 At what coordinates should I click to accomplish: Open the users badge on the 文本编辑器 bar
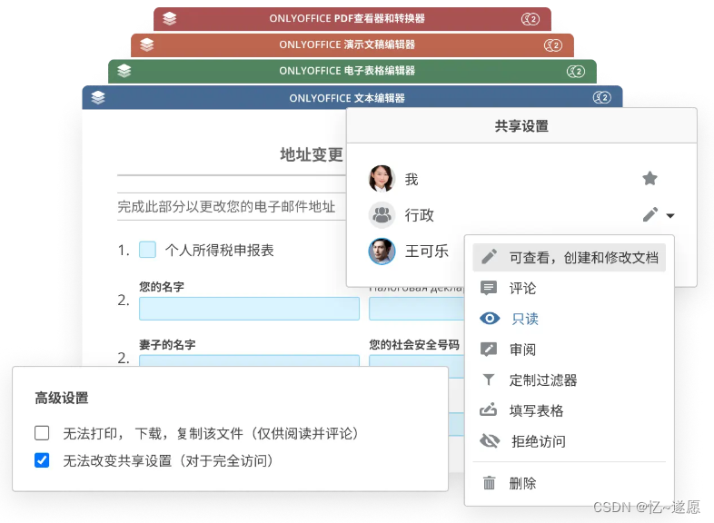click(x=601, y=97)
